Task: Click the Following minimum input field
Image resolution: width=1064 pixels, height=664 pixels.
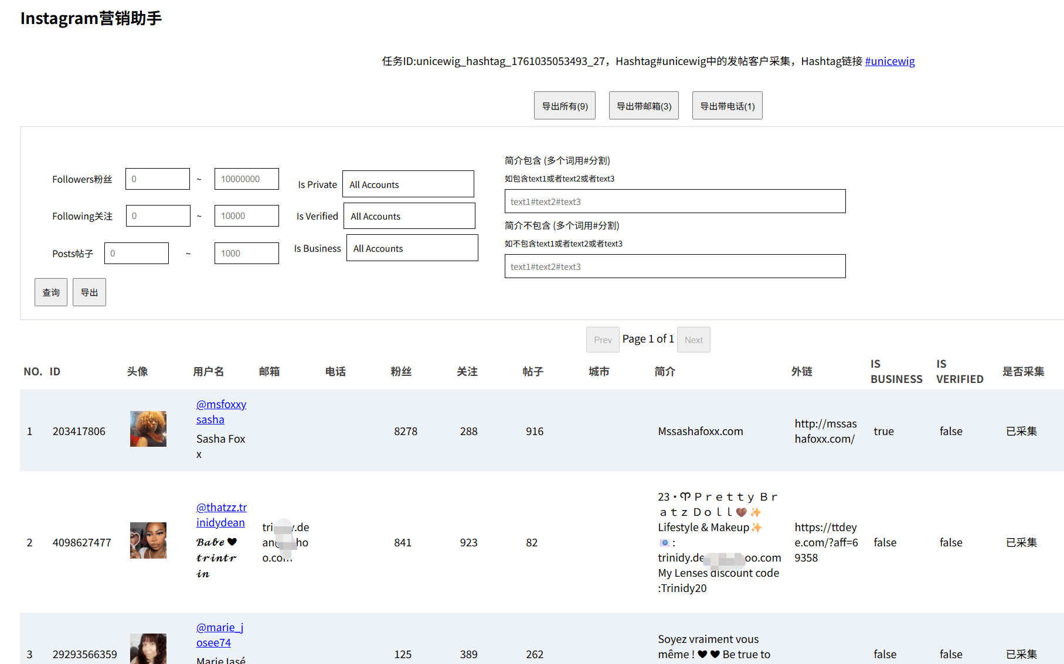Action: click(158, 216)
